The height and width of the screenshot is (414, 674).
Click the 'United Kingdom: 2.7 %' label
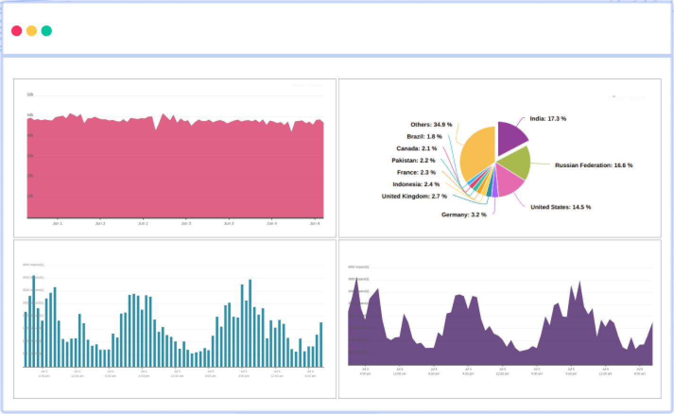pos(414,196)
